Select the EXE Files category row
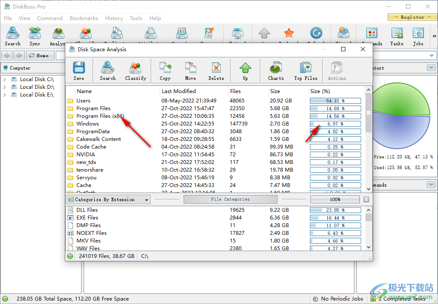This screenshot has height=304, width=438. pyautogui.click(x=215, y=218)
